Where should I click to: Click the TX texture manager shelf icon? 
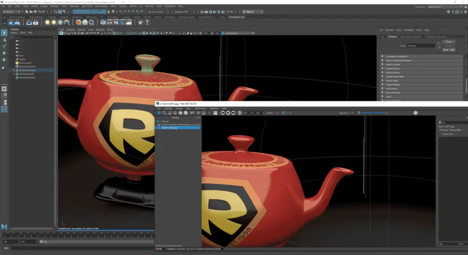point(116,22)
